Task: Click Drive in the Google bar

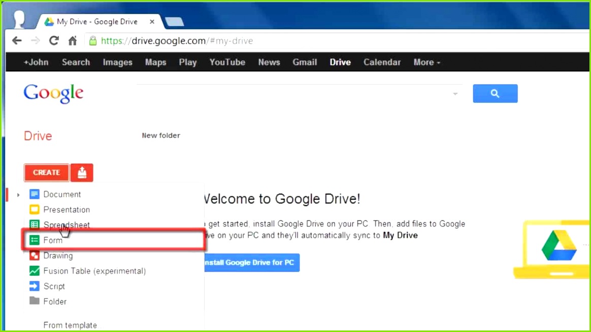Action: (x=340, y=62)
